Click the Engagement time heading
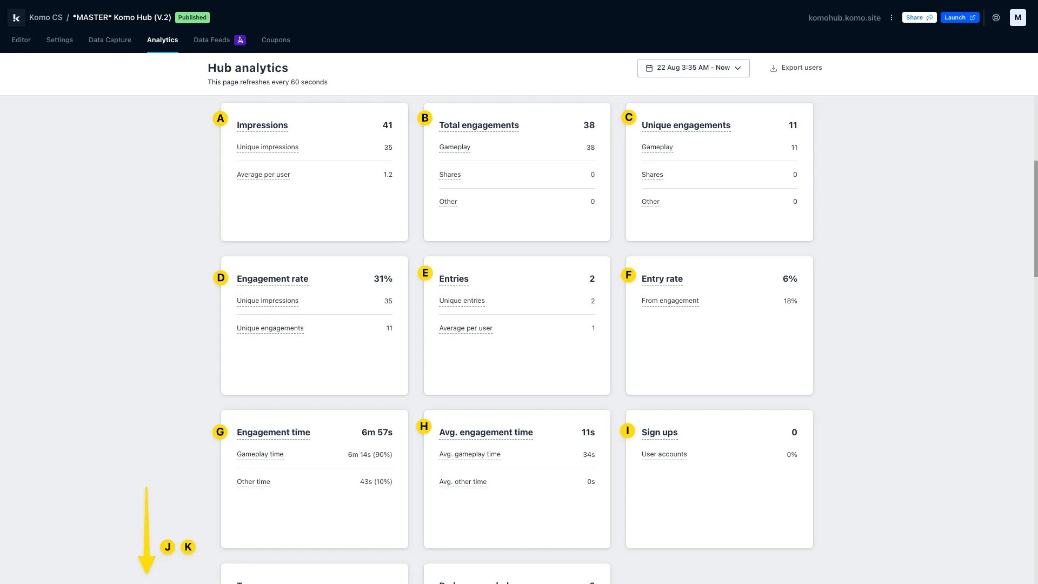1038x584 pixels. (x=274, y=433)
